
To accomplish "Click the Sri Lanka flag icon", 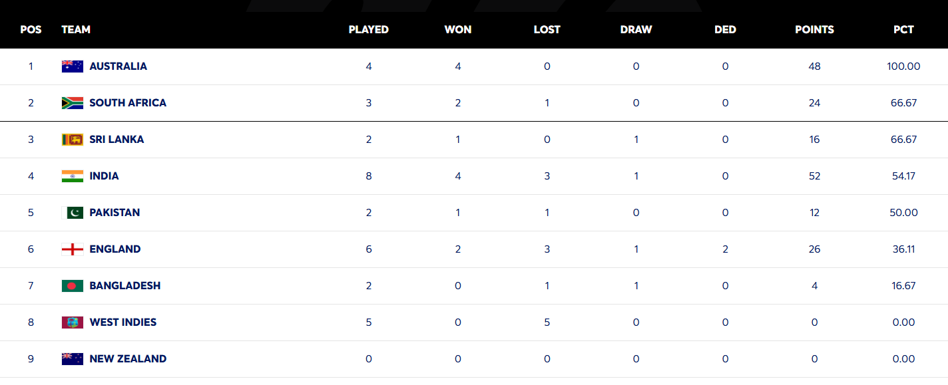I will 73,140.
